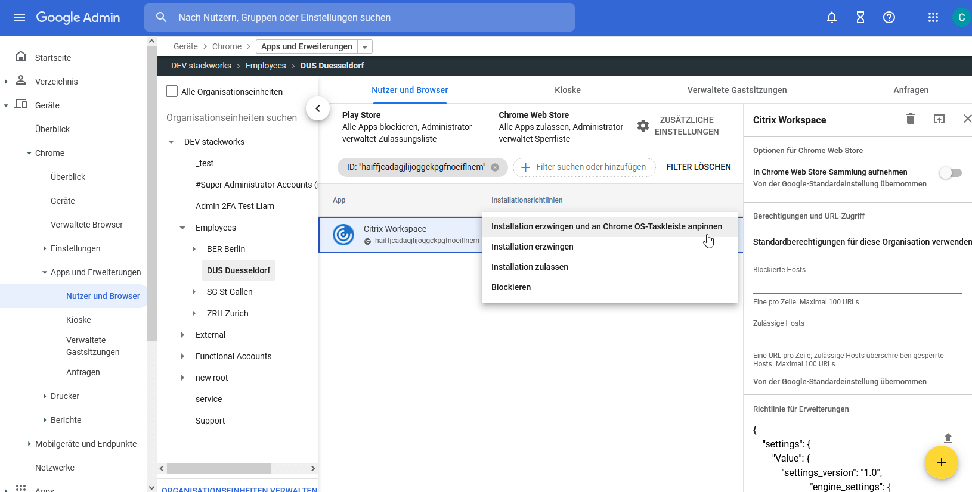972x492 pixels.
Task: Open Netzwerke in sidebar
Action: tap(55, 468)
